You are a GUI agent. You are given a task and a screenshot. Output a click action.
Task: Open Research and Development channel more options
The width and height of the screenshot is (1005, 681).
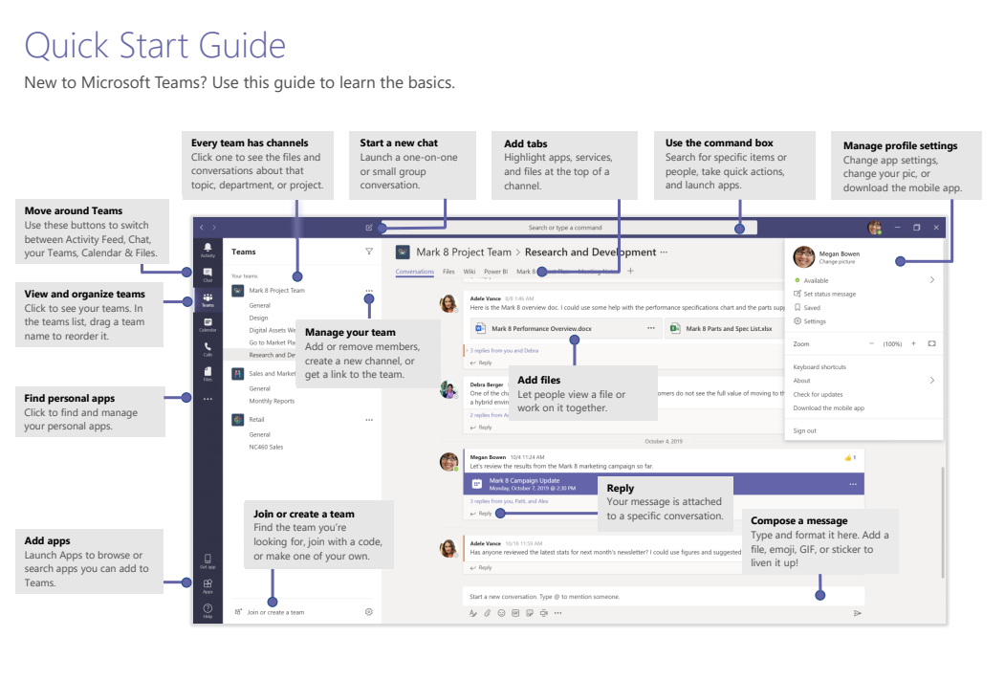pyautogui.click(x=664, y=252)
